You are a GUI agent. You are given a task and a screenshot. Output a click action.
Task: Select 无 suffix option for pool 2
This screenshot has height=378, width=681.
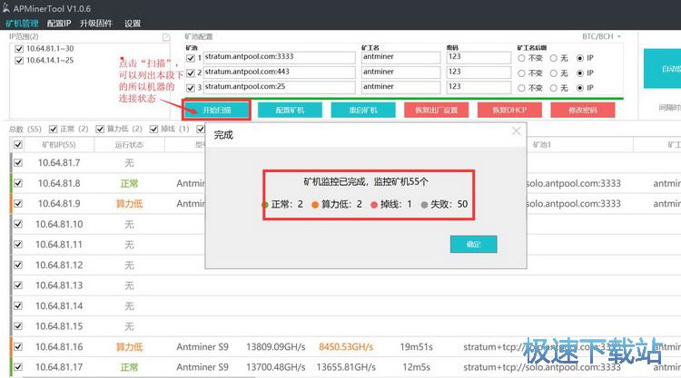[x=554, y=73]
